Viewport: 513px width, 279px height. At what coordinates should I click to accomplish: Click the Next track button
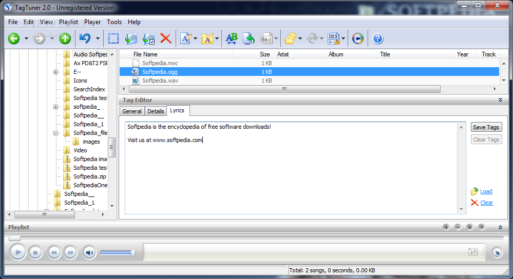pyautogui.click(x=70, y=252)
